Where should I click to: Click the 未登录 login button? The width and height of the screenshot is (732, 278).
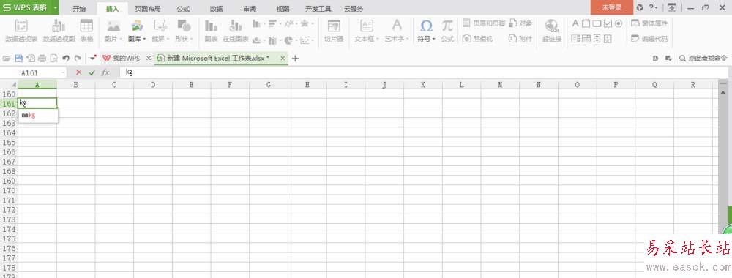pos(611,7)
